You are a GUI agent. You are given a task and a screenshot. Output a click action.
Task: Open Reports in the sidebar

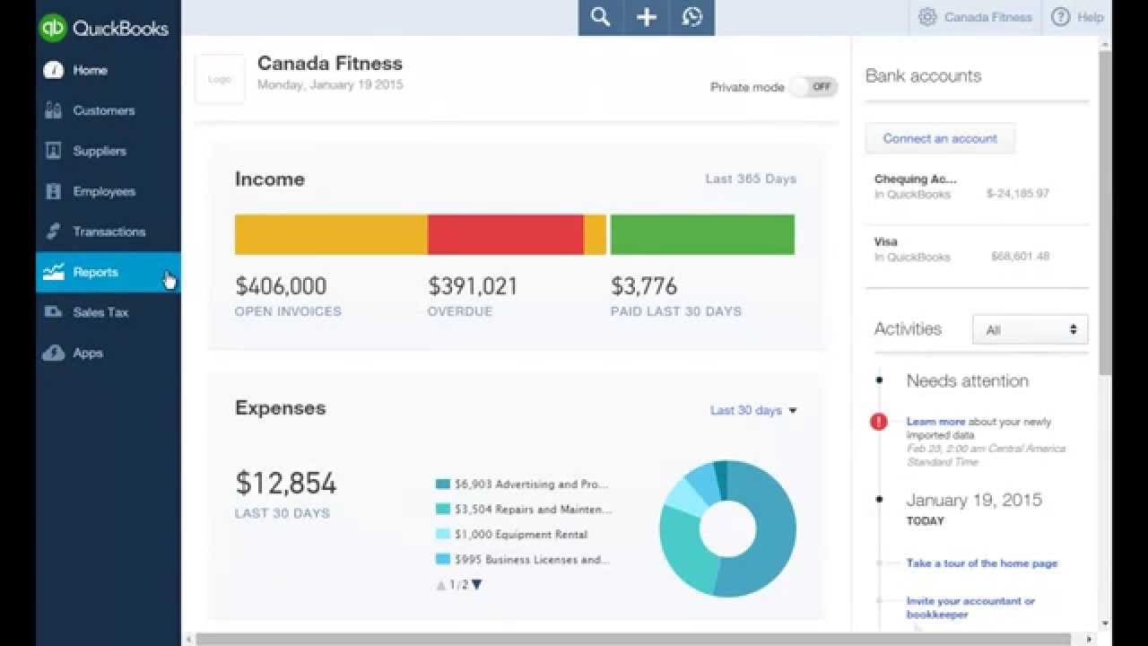[x=108, y=272]
